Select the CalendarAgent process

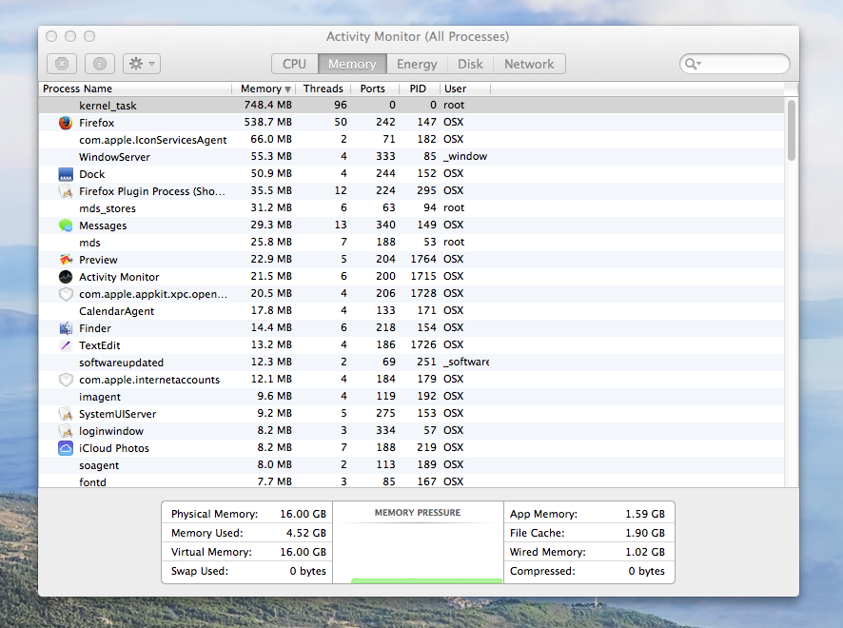117,311
